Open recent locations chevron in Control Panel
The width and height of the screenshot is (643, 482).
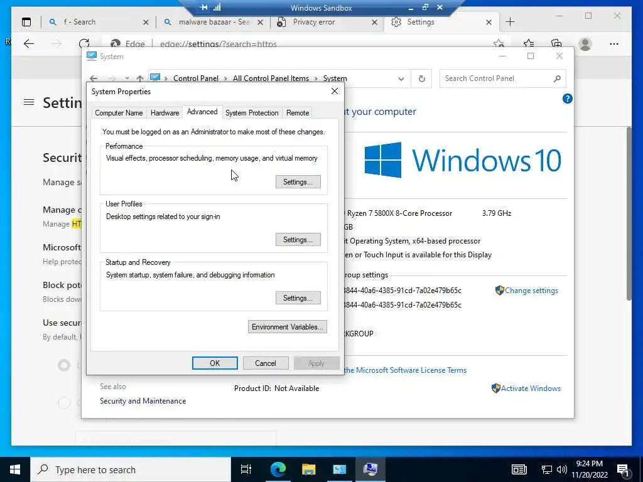click(x=127, y=78)
